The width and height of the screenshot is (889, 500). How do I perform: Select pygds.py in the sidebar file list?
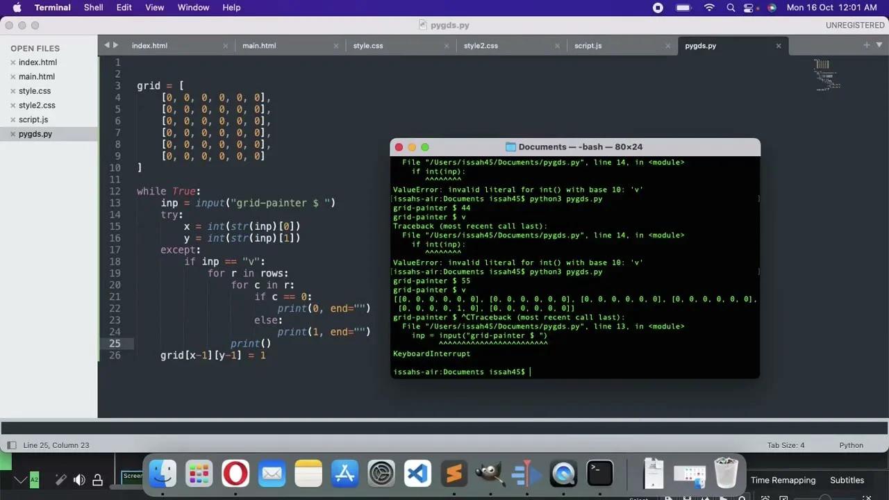(x=35, y=134)
